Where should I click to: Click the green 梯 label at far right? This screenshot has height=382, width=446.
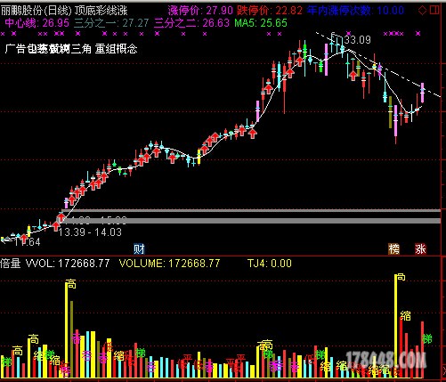(x=427, y=338)
